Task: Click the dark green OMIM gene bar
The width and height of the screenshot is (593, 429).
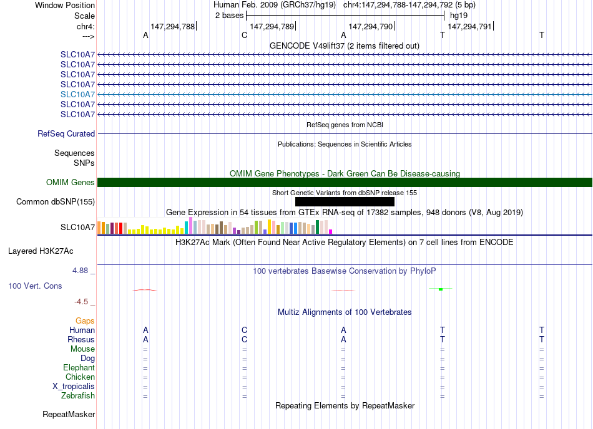Action: click(345, 183)
